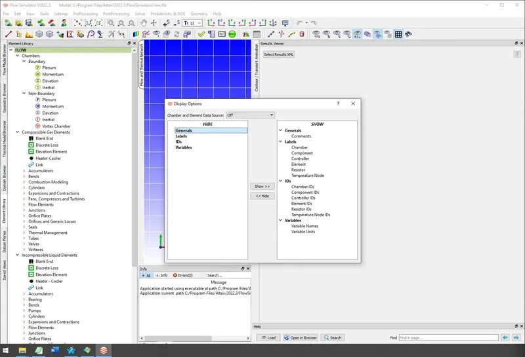Select Generals in the HIDE list
This screenshot has height=357, width=525.
(184, 130)
